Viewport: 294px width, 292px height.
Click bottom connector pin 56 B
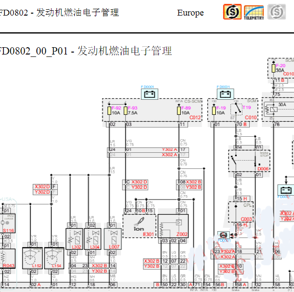[220, 285]
